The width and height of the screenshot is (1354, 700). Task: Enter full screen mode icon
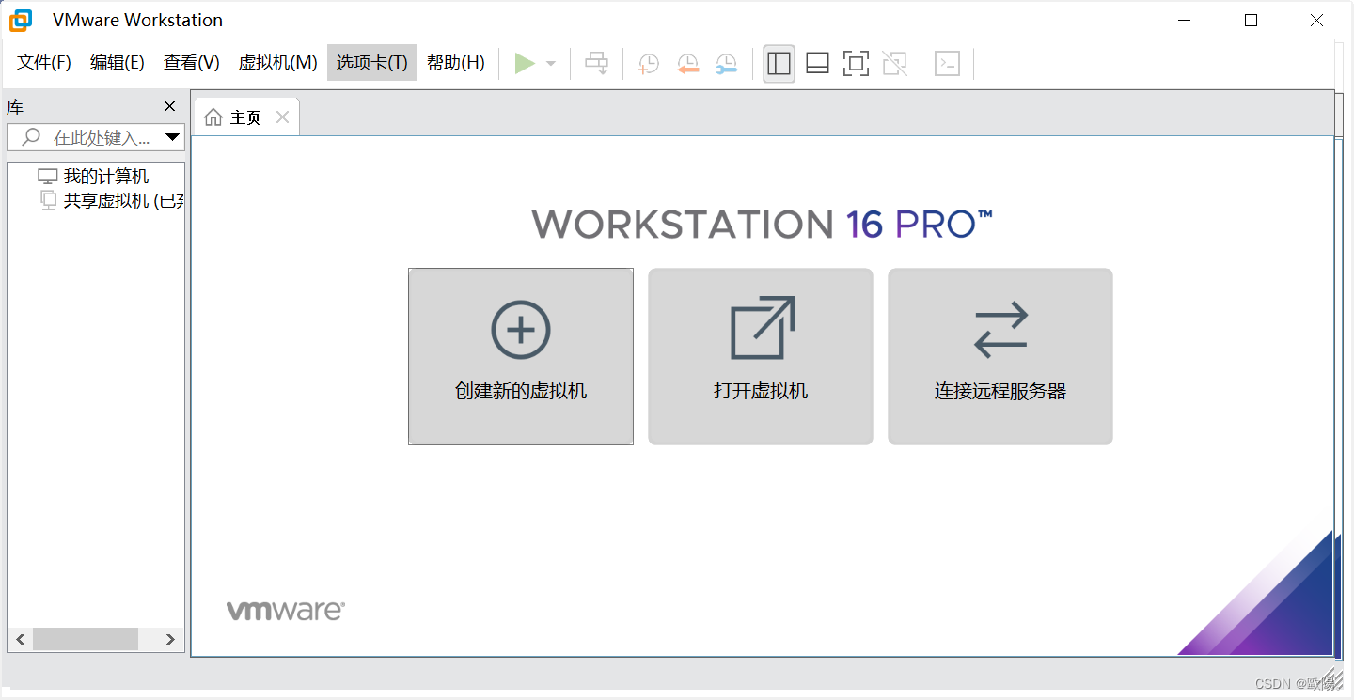click(x=856, y=63)
